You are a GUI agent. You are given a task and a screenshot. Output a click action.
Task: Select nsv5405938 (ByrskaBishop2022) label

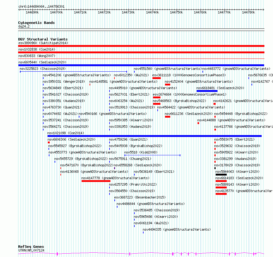[x=136, y=146]
